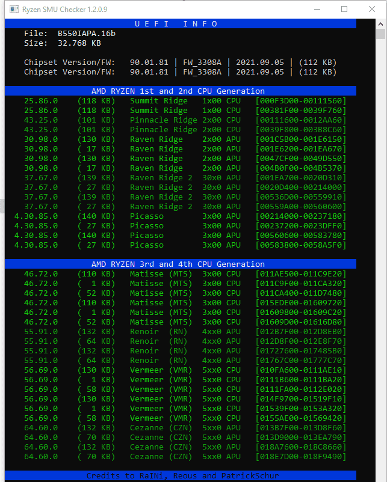Click Cezanne address [013B7F00-013D8F60]
Screen dimensions: 387x482
click(301, 428)
